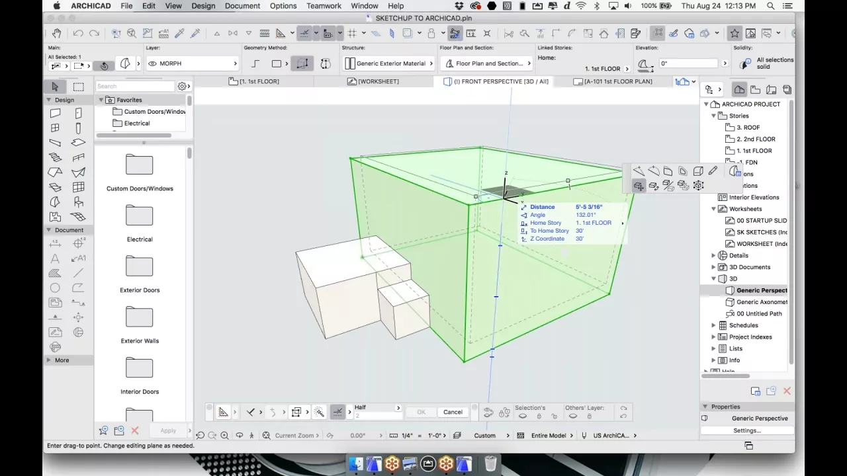Toggle the Grid Snap icon in toolbar

click(352, 33)
